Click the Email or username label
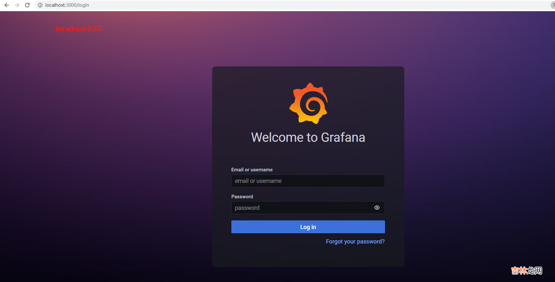Image resolution: width=555 pixels, height=282 pixels. 252,170
